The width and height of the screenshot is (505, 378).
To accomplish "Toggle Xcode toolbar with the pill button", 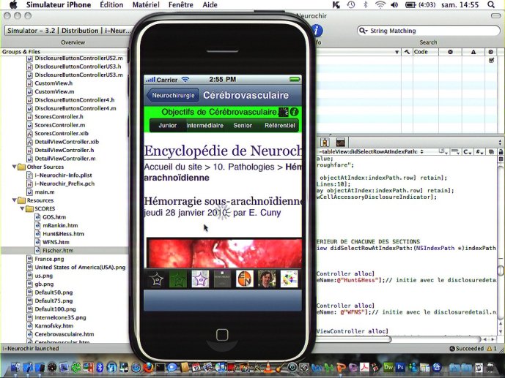I will [x=495, y=16].
